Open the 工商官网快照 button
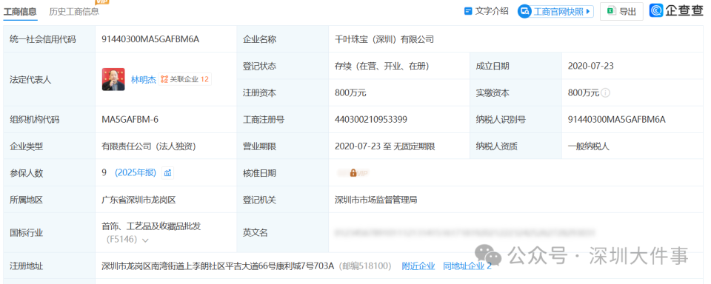Image resolution: width=711 pixels, height=284 pixels. pyautogui.click(x=555, y=11)
